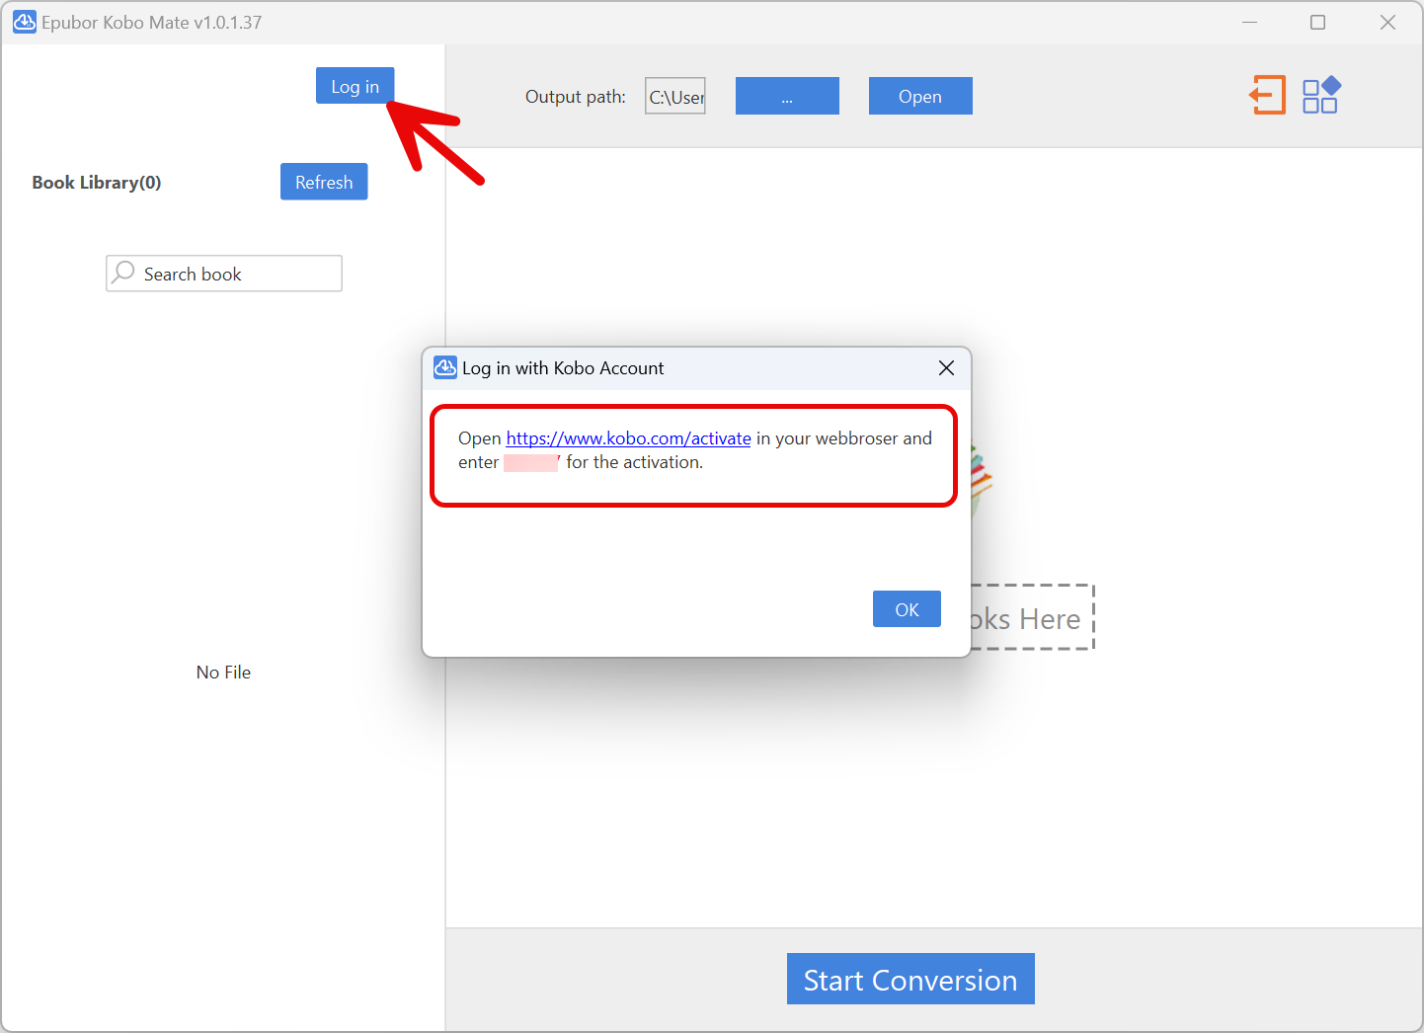The height and width of the screenshot is (1033, 1424).
Task: Click the Book Library(0) heading
Action: (97, 183)
